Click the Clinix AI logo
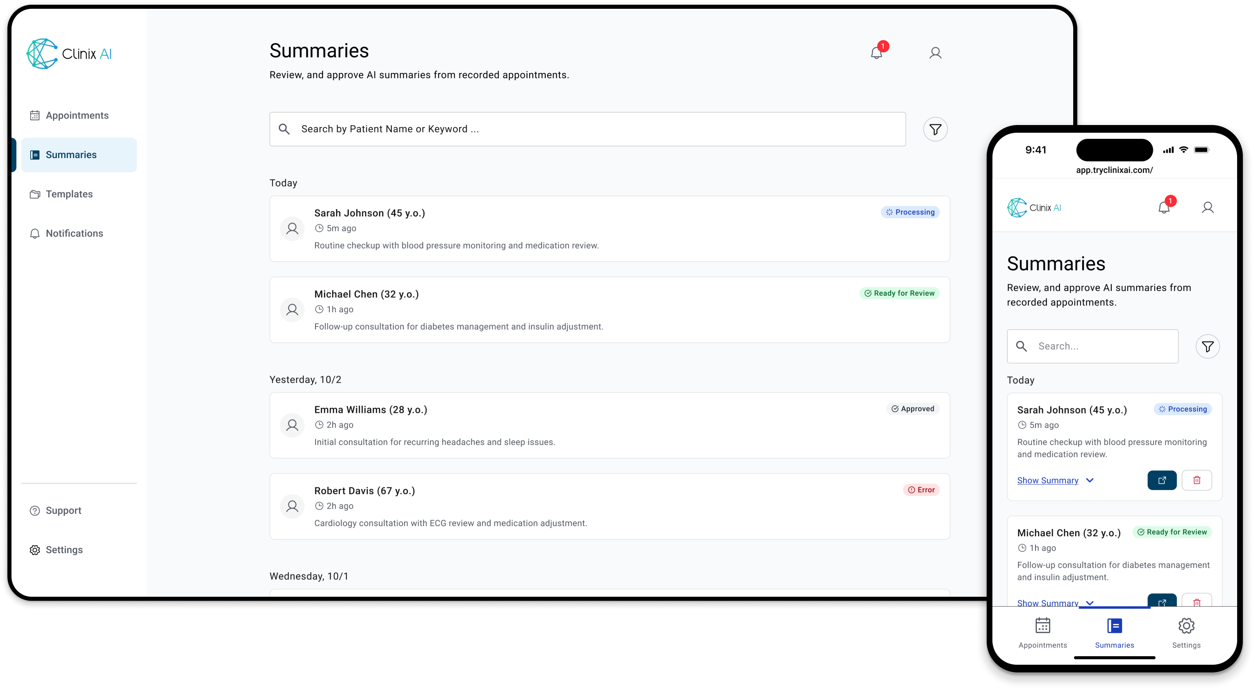This screenshot has height=690, width=1255. click(x=69, y=54)
